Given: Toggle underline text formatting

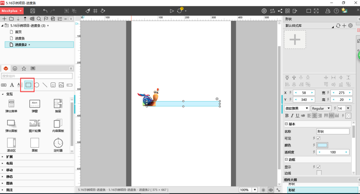Looking at the screenshot, I should tap(297, 116).
